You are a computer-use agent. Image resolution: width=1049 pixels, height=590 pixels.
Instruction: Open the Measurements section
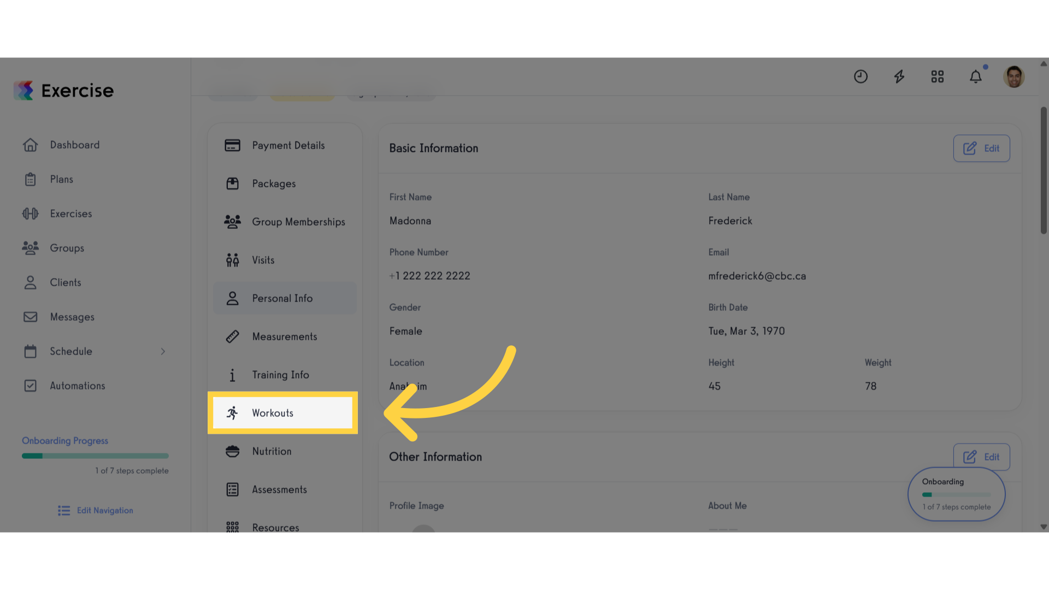coord(285,337)
